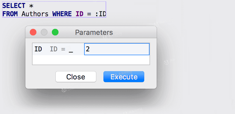Place the cursor on the FROM keyword
The height and width of the screenshot is (114, 235).
coord(10,14)
